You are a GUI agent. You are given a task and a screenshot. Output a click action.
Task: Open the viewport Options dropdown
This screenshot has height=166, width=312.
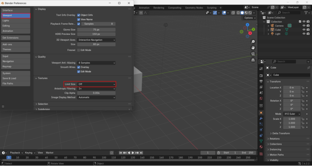(x=250, y=18)
